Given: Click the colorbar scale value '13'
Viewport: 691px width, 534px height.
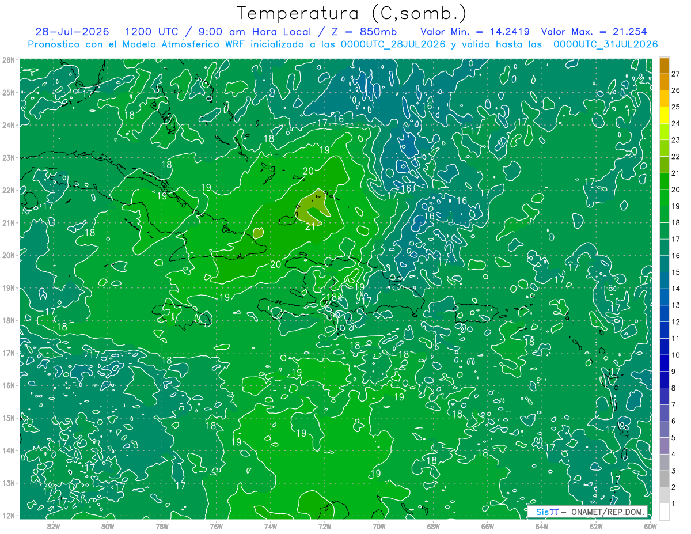Looking at the screenshot, I should [x=676, y=305].
